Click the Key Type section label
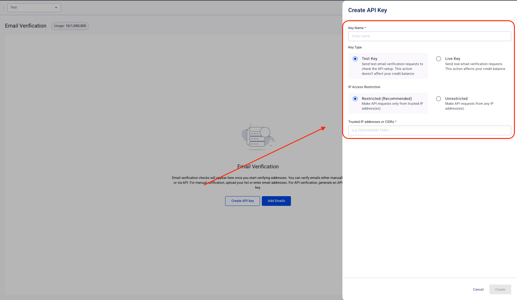This screenshot has height=300, width=517. coord(355,48)
